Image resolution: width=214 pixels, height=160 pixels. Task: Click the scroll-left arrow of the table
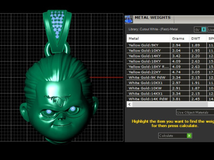coord(130,104)
